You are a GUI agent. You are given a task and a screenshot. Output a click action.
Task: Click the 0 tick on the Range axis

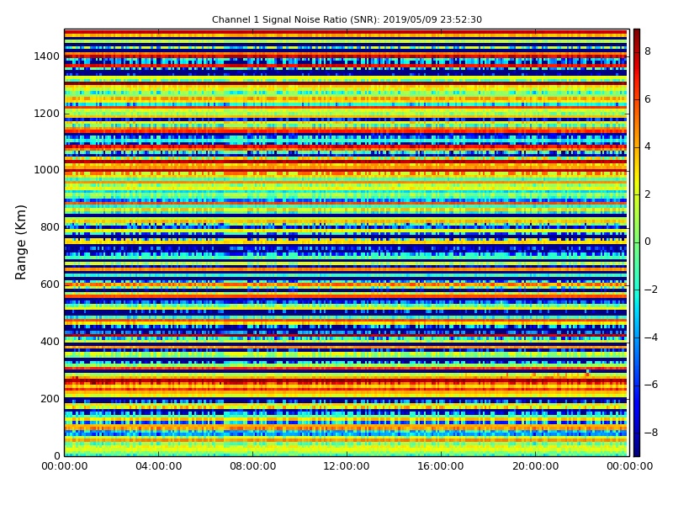point(56,455)
